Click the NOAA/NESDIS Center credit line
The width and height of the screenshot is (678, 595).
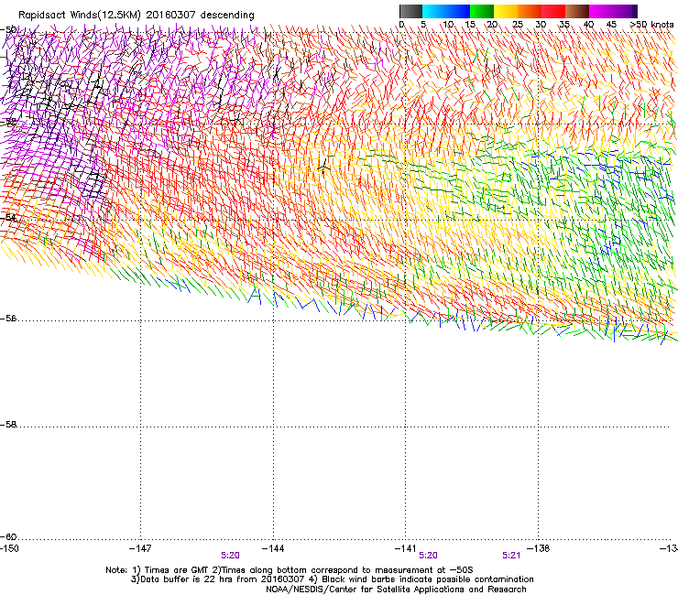click(396, 590)
